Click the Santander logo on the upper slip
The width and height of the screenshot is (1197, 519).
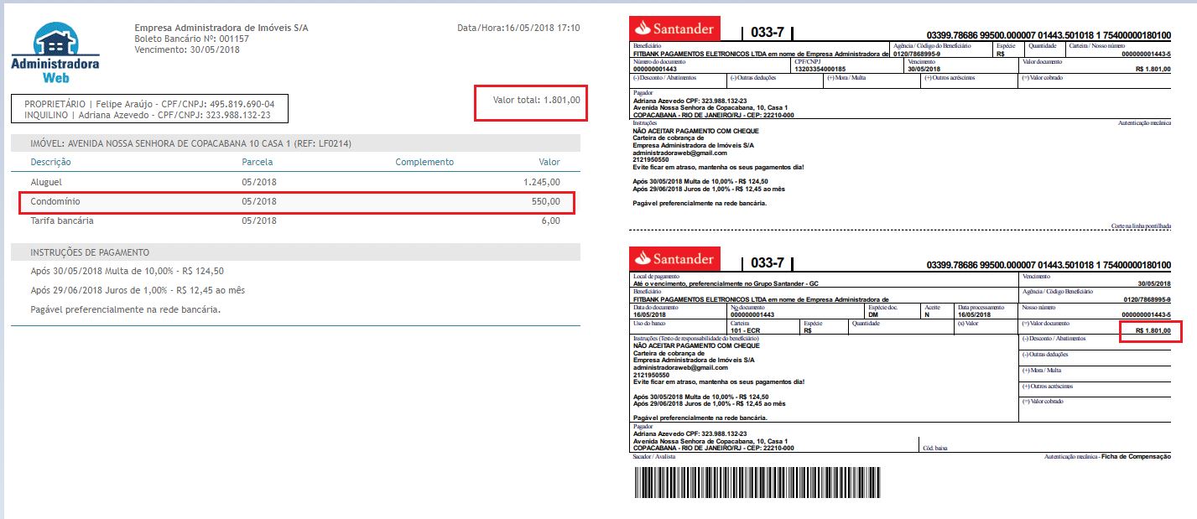[672, 30]
